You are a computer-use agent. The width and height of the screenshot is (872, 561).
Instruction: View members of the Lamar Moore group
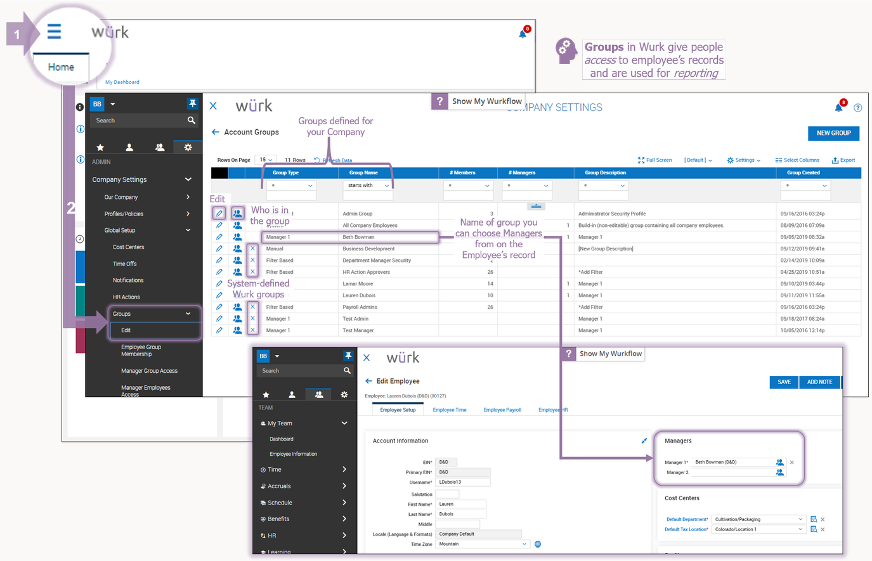pos(237,283)
